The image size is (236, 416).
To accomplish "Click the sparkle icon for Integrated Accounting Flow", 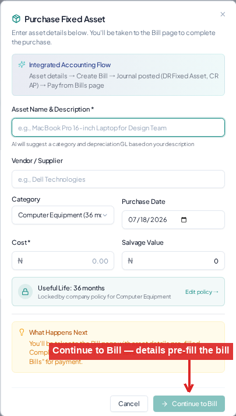I will pyautogui.click(x=22, y=65).
